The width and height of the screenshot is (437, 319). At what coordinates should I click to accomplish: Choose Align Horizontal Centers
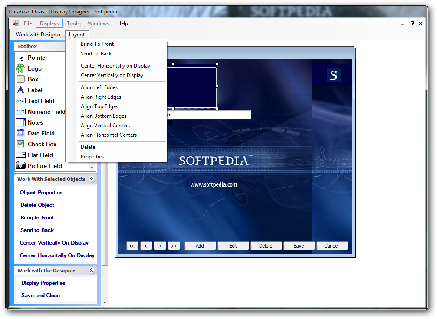pyautogui.click(x=108, y=135)
